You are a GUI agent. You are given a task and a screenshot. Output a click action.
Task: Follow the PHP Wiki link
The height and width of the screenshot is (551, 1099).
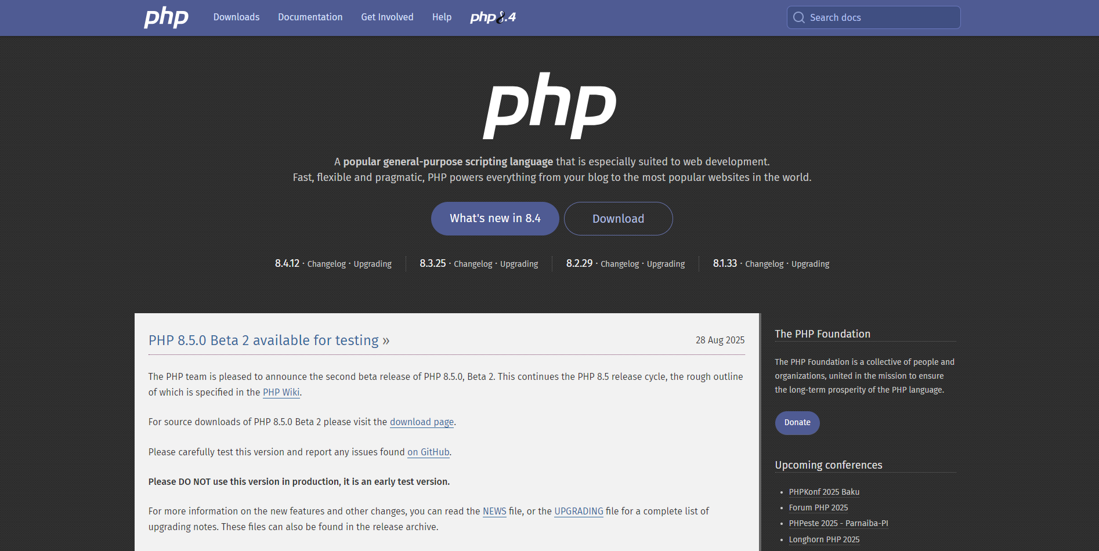pos(281,392)
